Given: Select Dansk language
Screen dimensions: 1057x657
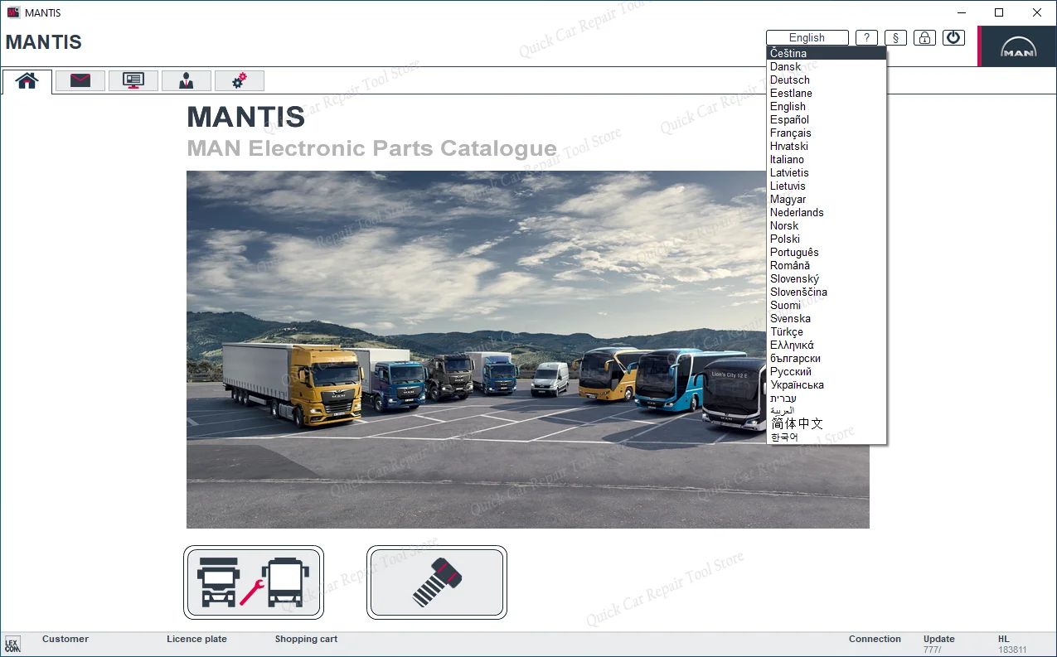Looking at the screenshot, I should click(x=827, y=66).
